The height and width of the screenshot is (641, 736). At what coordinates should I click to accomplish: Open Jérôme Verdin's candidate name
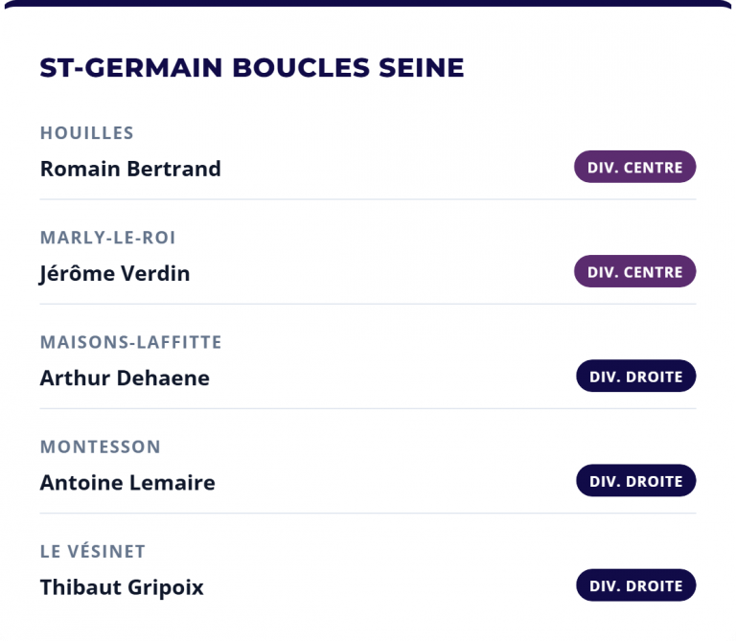[115, 273]
